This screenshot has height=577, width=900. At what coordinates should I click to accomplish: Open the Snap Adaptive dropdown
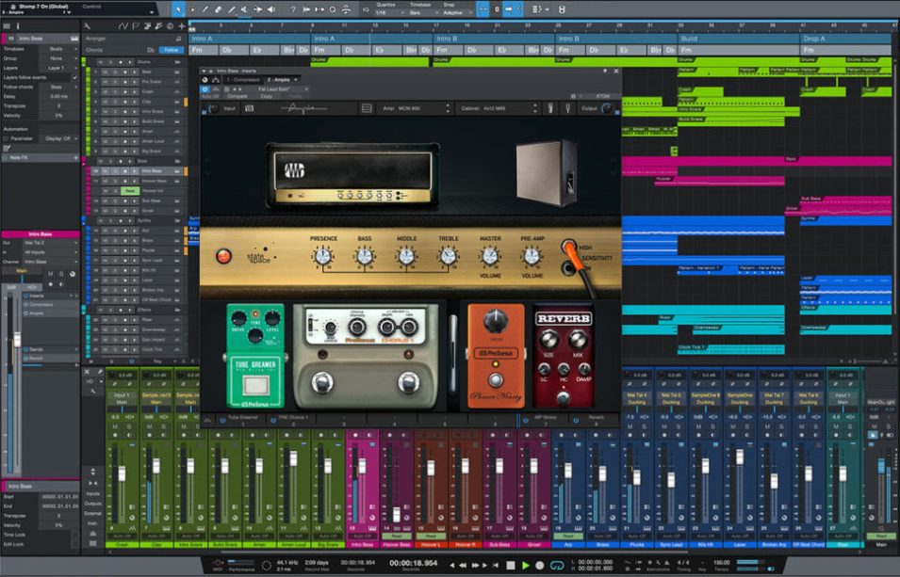pyautogui.click(x=457, y=12)
